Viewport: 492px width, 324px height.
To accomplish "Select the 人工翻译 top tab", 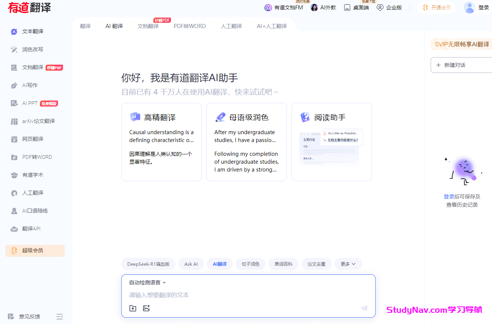I will pos(231,26).
